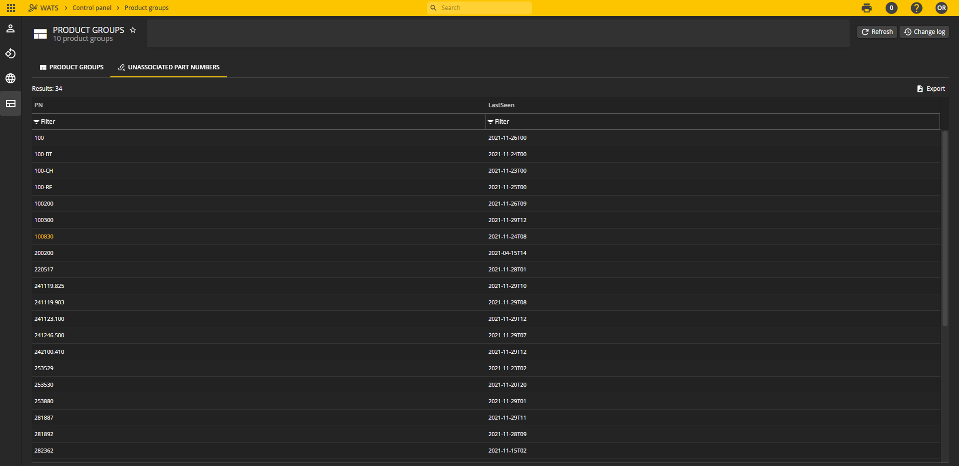Screen dimensions: 959x466
Task: Select part number 253529
Action: 44,369
